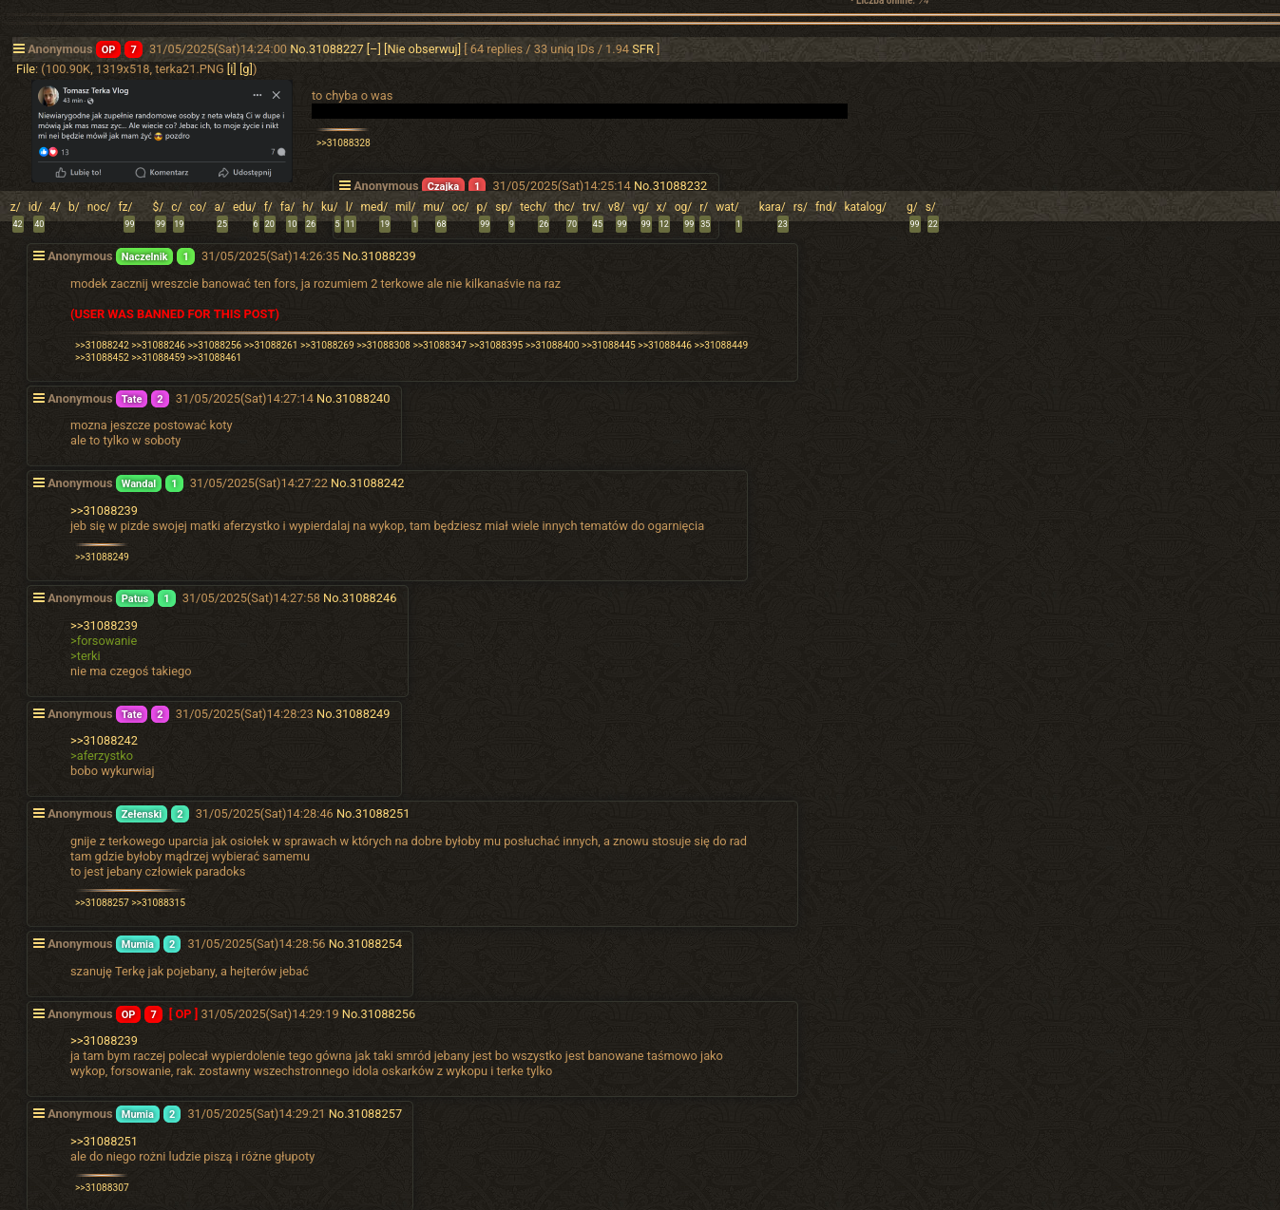Click the [i] image search link

coord(232,69)
